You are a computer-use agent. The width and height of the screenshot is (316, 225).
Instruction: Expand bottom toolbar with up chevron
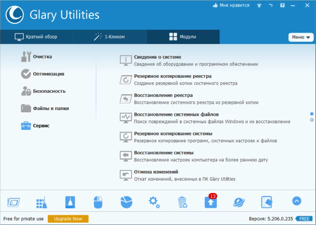297,201
